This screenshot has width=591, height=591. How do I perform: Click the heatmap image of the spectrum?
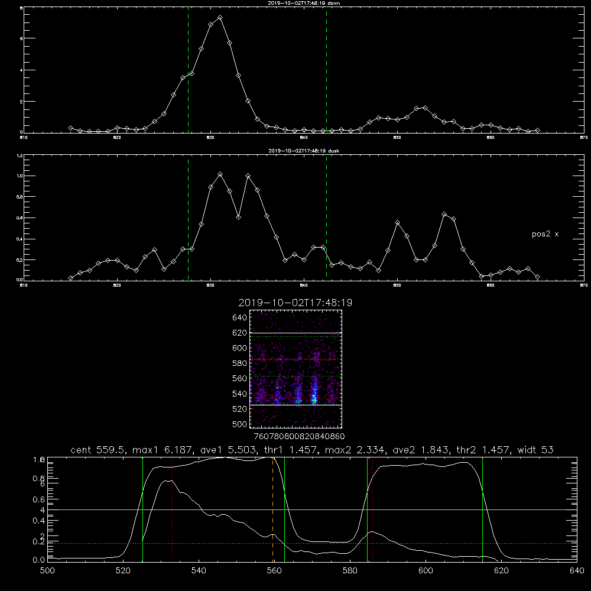pyautogui.click(x=296, y=369)
